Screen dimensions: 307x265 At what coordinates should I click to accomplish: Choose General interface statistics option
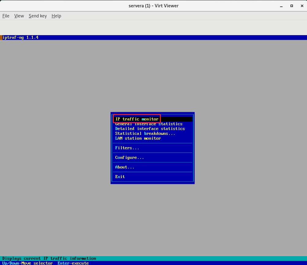click(x=149, y=124)
